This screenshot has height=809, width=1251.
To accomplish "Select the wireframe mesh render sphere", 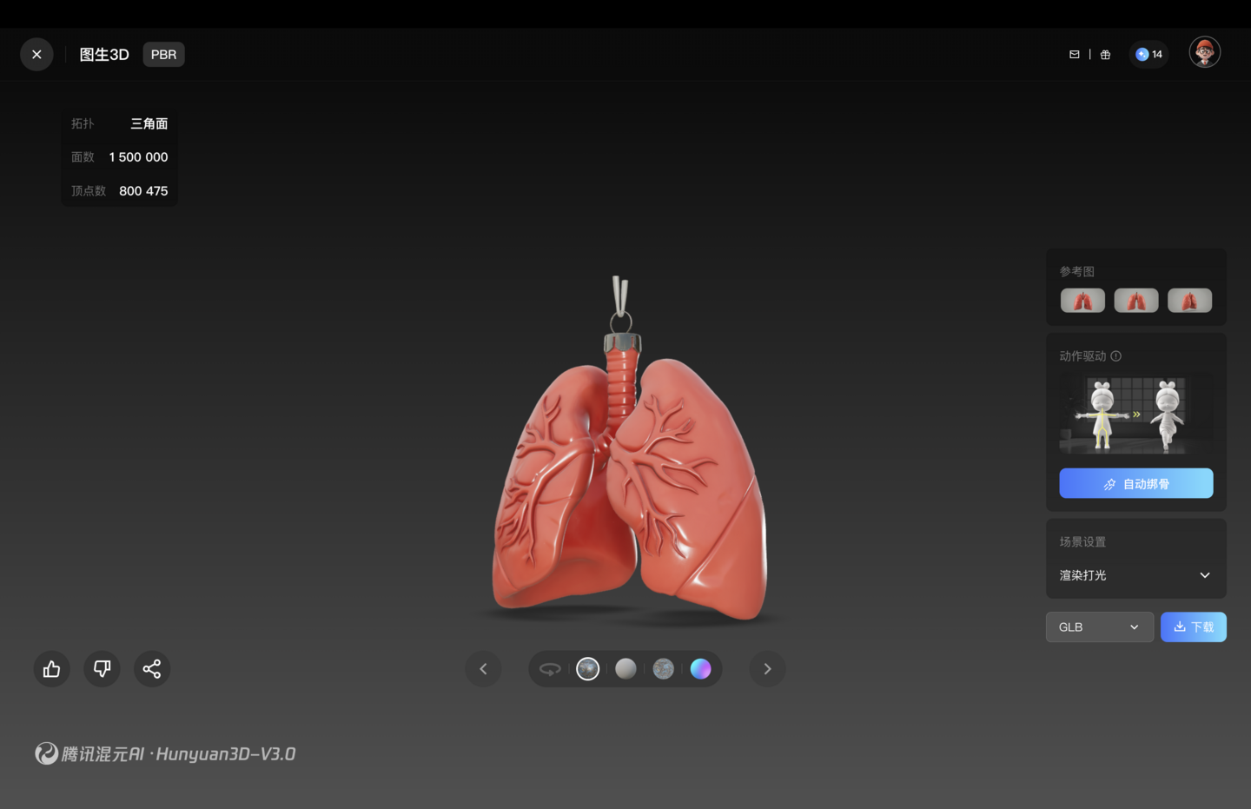I will point(664,669).
